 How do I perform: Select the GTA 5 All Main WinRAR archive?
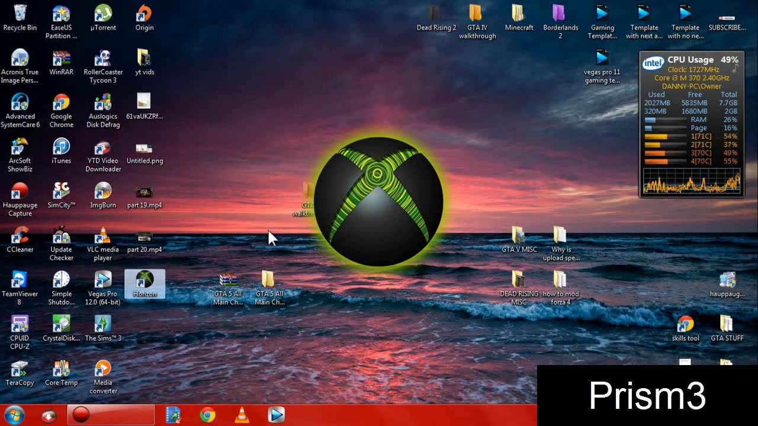(228, 288)
